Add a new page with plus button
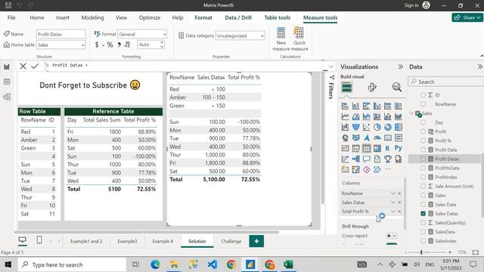 (x=256, y=241)
